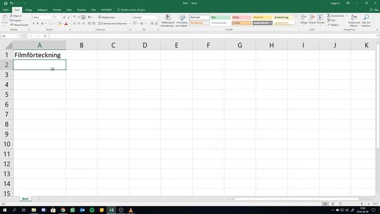This screenshot has width=380, height=214.
Task: Insert cells with Infoga button
Action: click(303, 20)
